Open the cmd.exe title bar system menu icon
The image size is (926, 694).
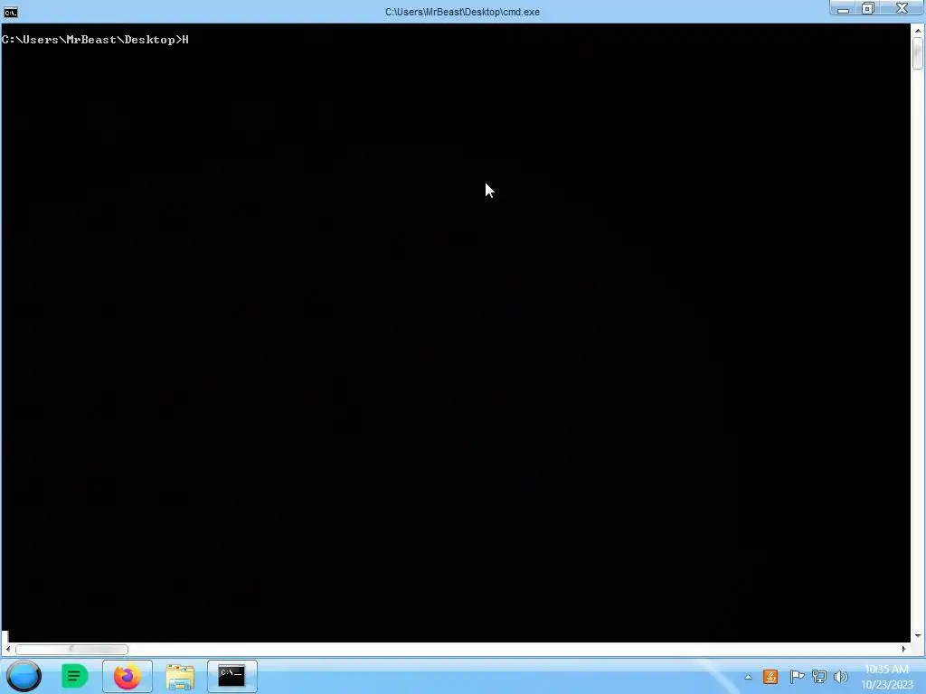point(11,12)
